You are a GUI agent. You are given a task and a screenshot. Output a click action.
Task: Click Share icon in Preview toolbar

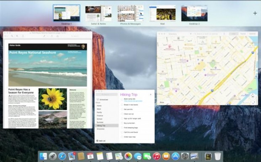pyautogui.click(x=23, y=36)
